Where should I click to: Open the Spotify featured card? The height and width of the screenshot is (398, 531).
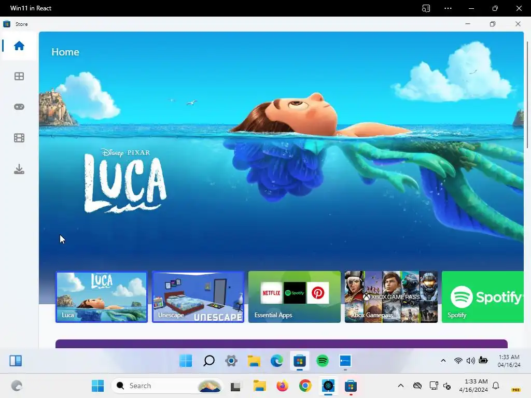[483, 297]
